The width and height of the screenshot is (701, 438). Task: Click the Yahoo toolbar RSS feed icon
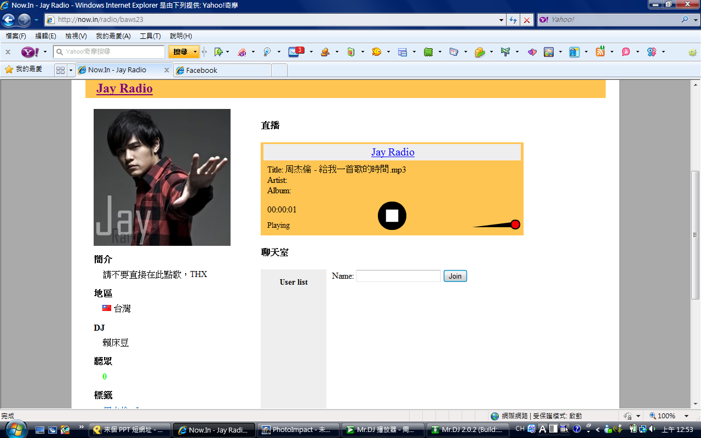tap(600, 52)
